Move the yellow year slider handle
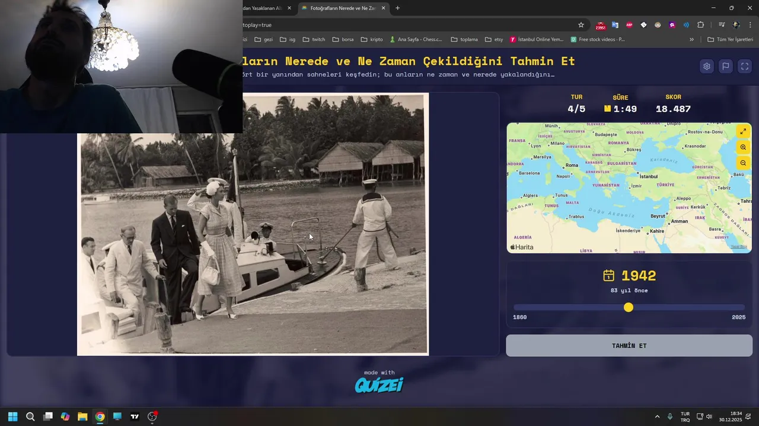 tap(629, 307)
